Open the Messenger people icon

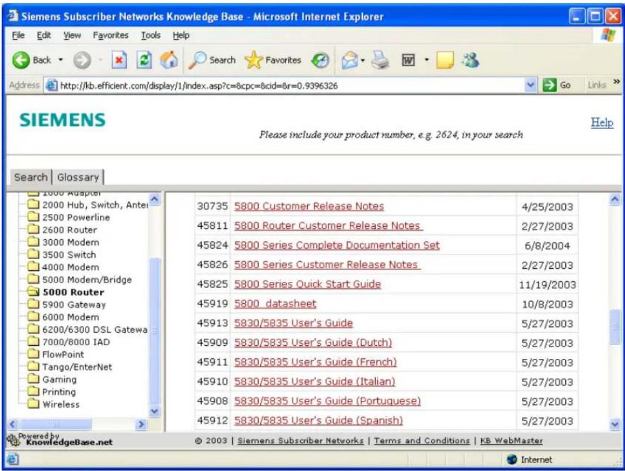point(470,61)
